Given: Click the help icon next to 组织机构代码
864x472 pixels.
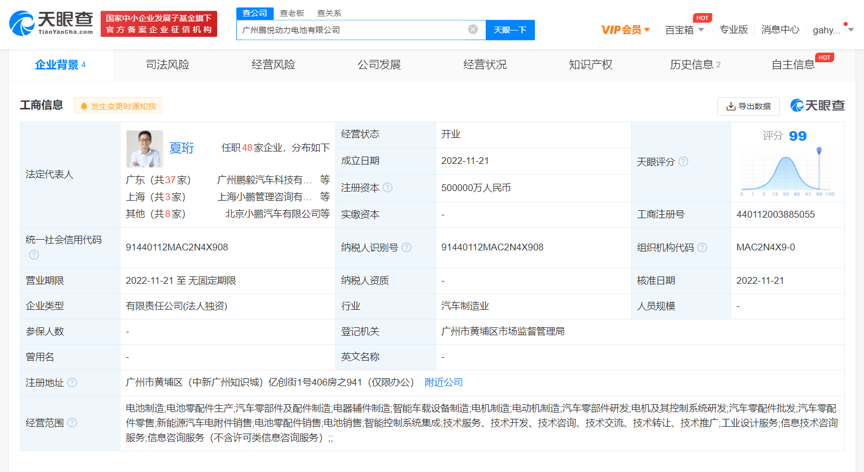Looking at the screenshot, I should (x=702, y=248).
